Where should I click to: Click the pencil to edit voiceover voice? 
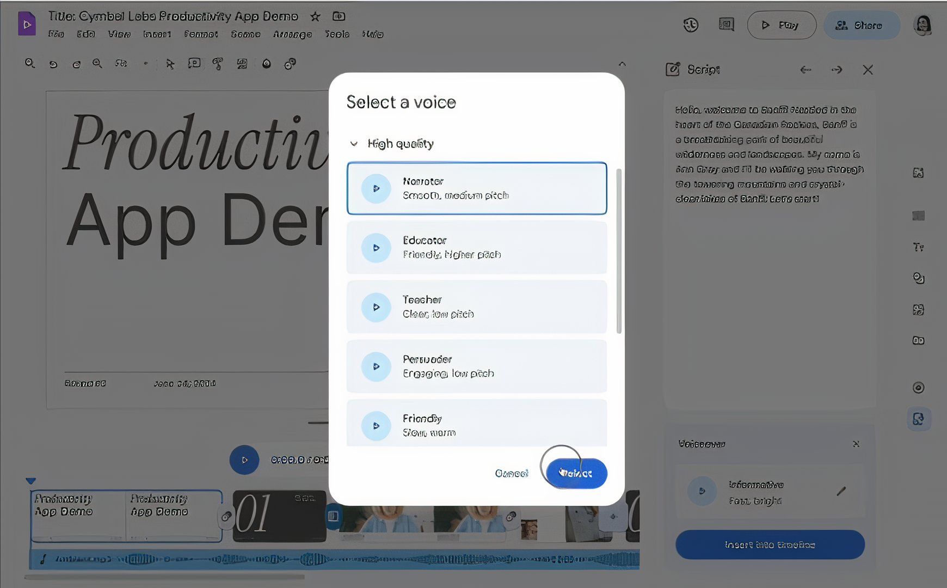841,491
